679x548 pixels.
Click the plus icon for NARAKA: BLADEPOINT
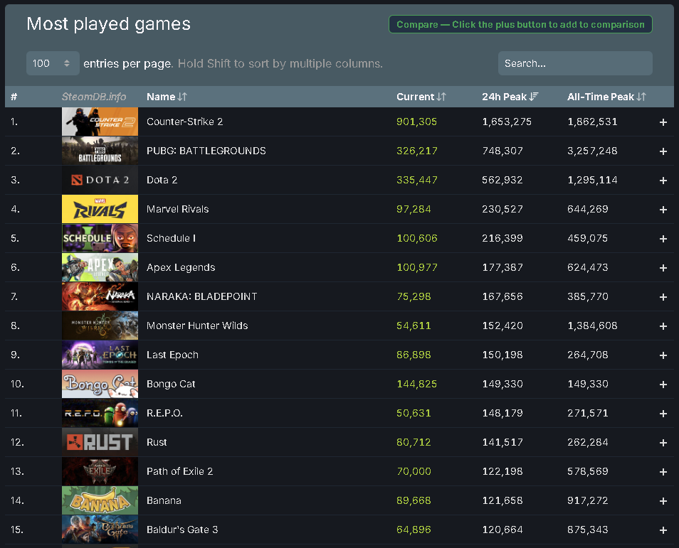[x=663, y=296]
